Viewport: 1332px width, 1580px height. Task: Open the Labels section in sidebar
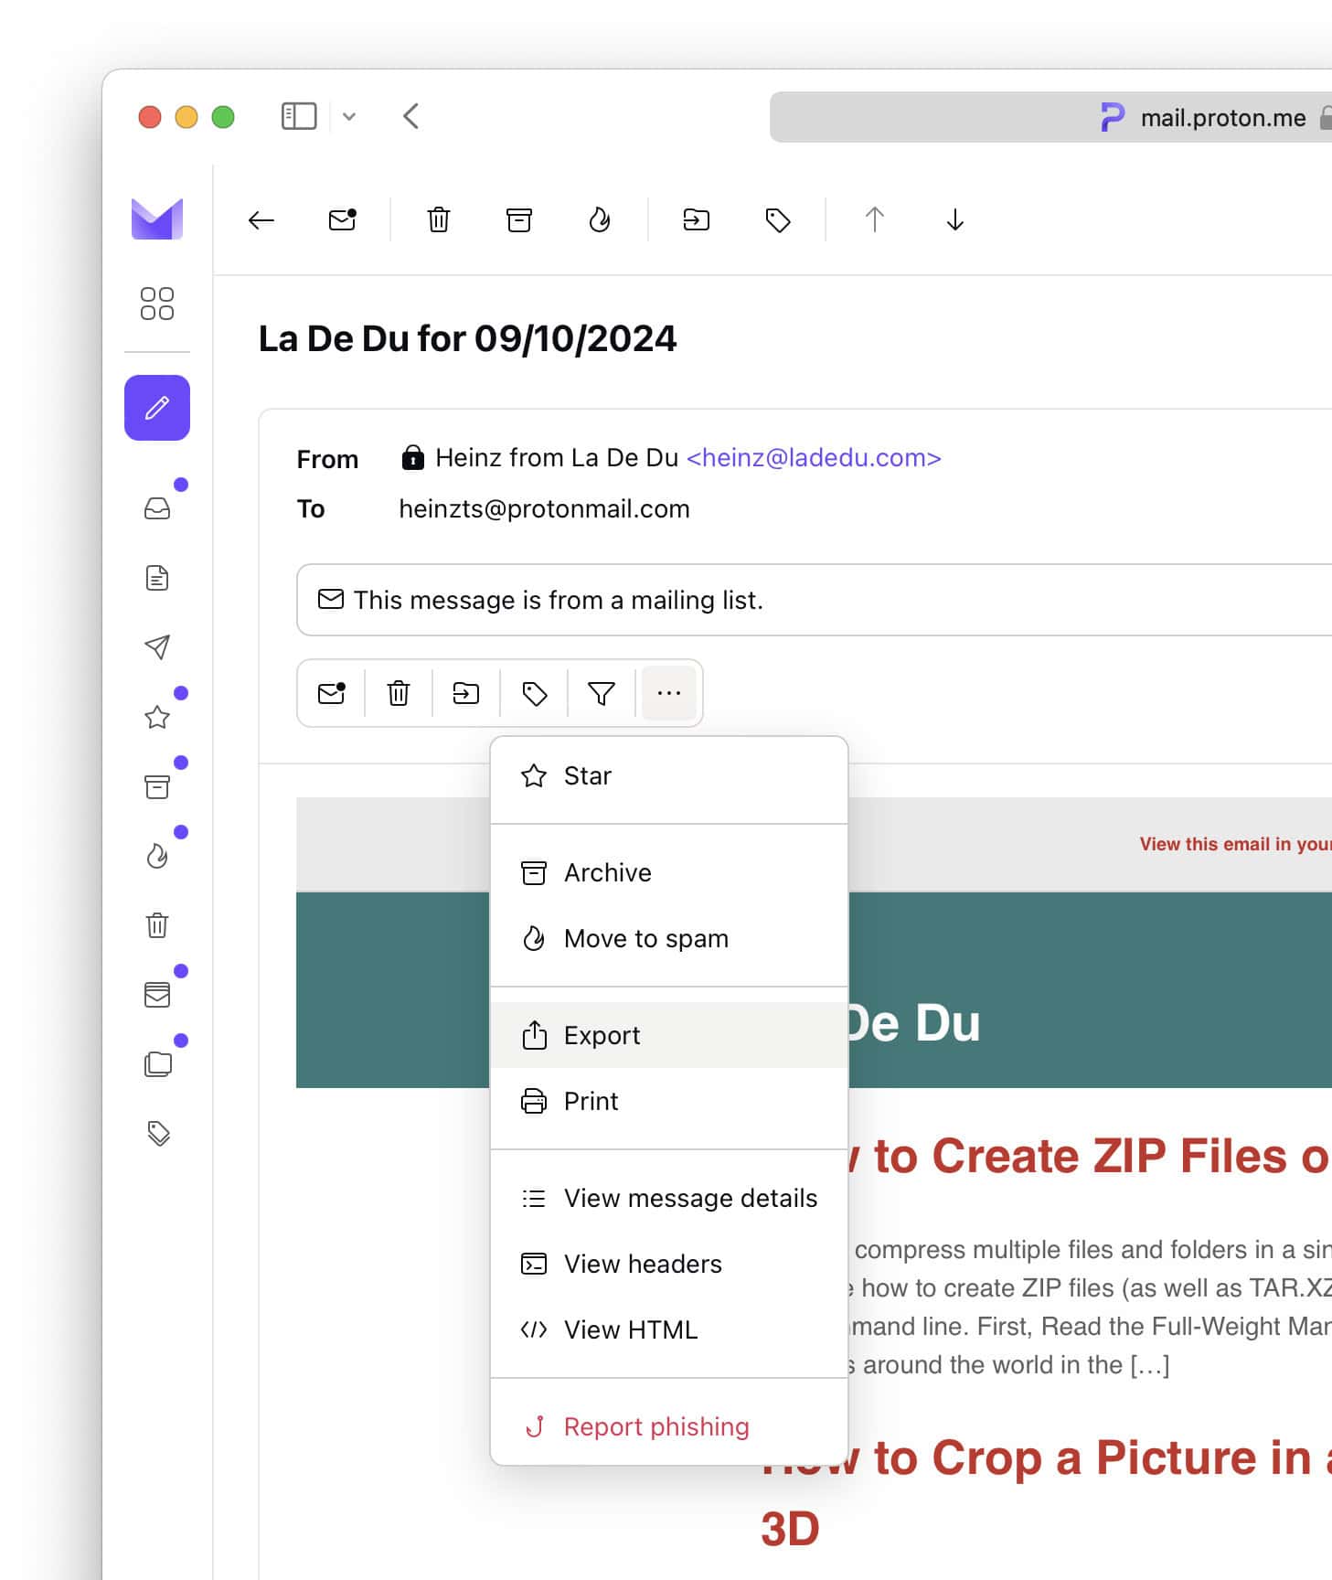(x=157, y=1134)
